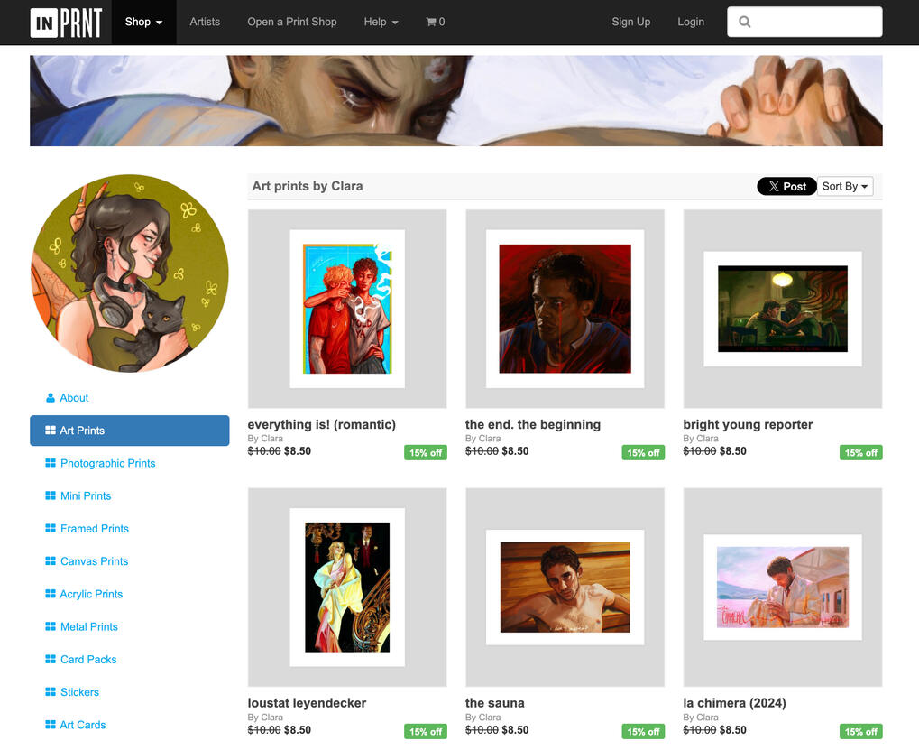Click $8.50 price under 'la chimera (2024)'
This screenshot has width=919, height=750.
(732, 729)
